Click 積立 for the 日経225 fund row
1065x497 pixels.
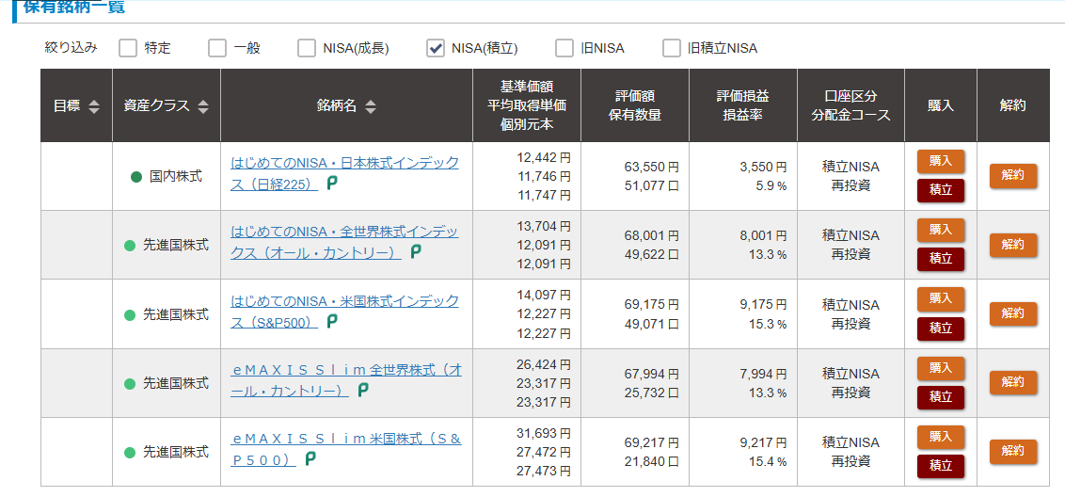941,191
